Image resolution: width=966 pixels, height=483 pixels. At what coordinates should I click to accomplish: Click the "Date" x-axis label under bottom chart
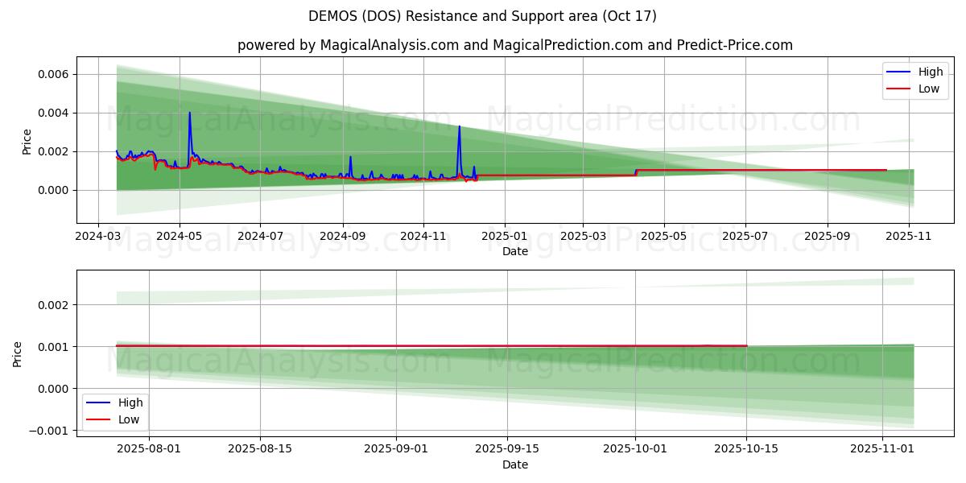514,464
